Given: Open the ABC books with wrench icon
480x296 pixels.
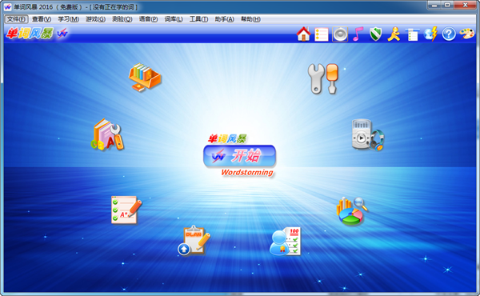Looking at the screenshot, I should [107, 134].
